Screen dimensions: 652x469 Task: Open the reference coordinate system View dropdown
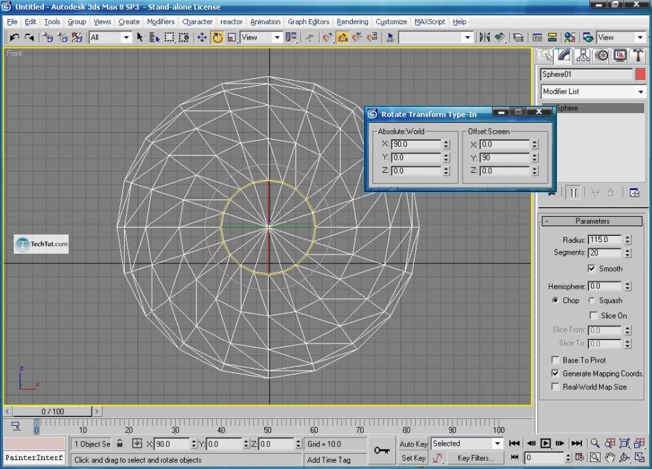pyautogui.click(x=277, y=38)
